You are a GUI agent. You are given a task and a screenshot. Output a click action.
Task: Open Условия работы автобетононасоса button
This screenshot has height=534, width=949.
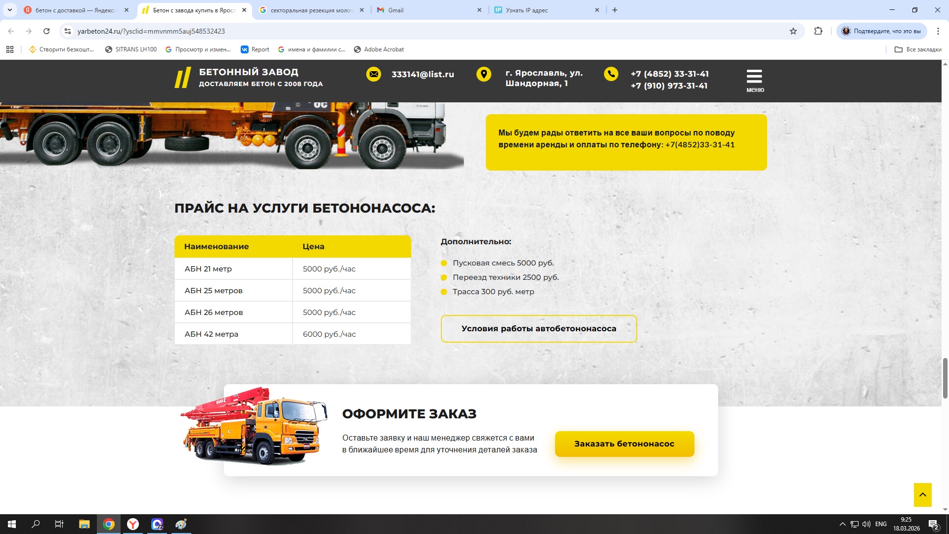pyautogui.click(x=538, y=329)
